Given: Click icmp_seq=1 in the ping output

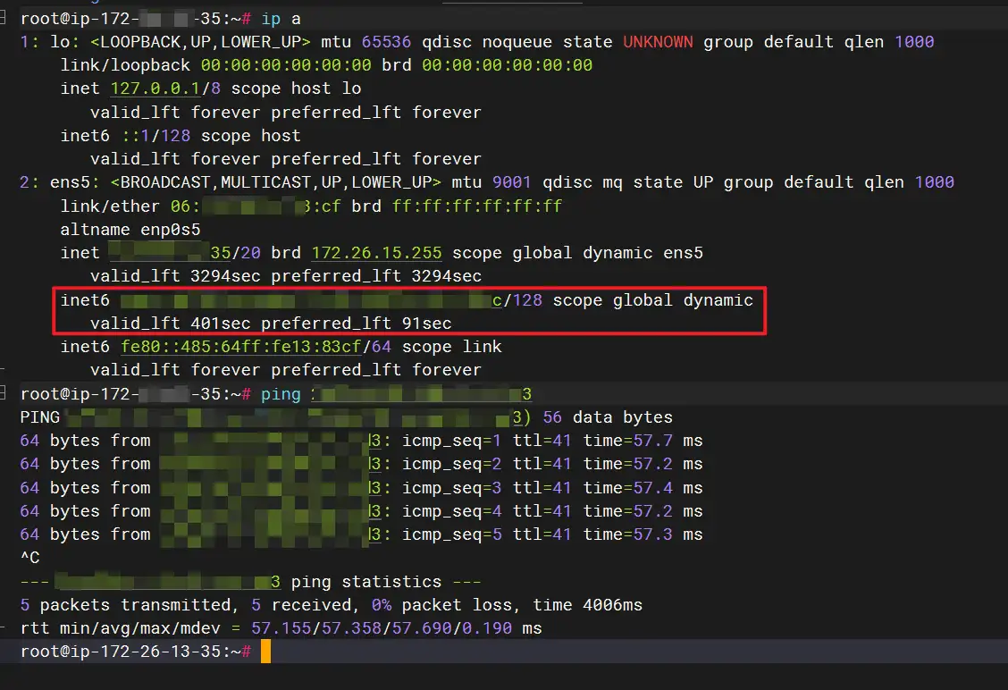Looking at the screenshot, I should [x=452, y=440].
